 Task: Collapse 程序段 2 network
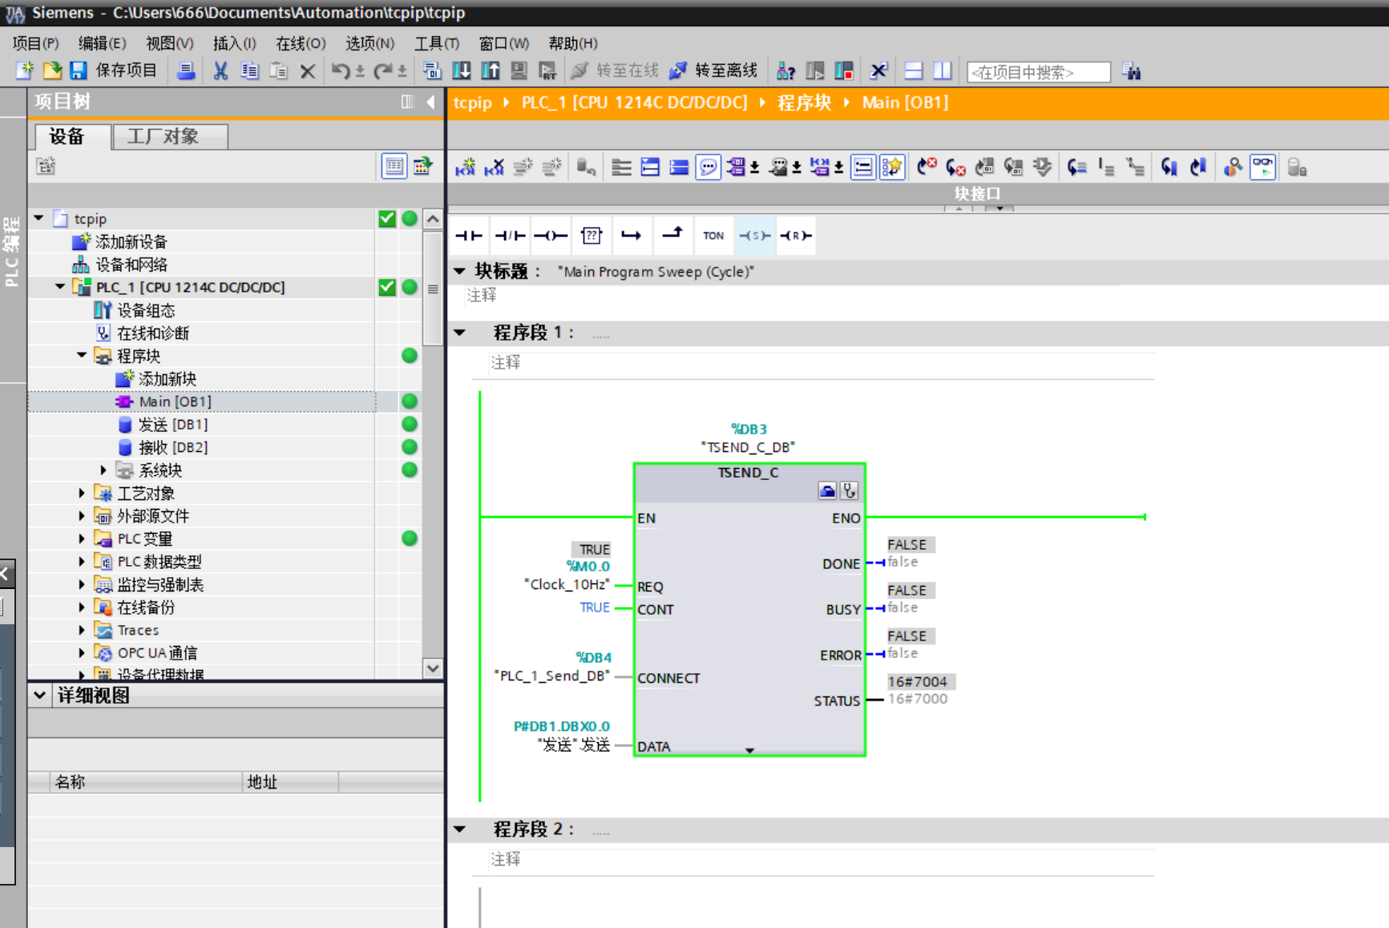click(460, 829)
